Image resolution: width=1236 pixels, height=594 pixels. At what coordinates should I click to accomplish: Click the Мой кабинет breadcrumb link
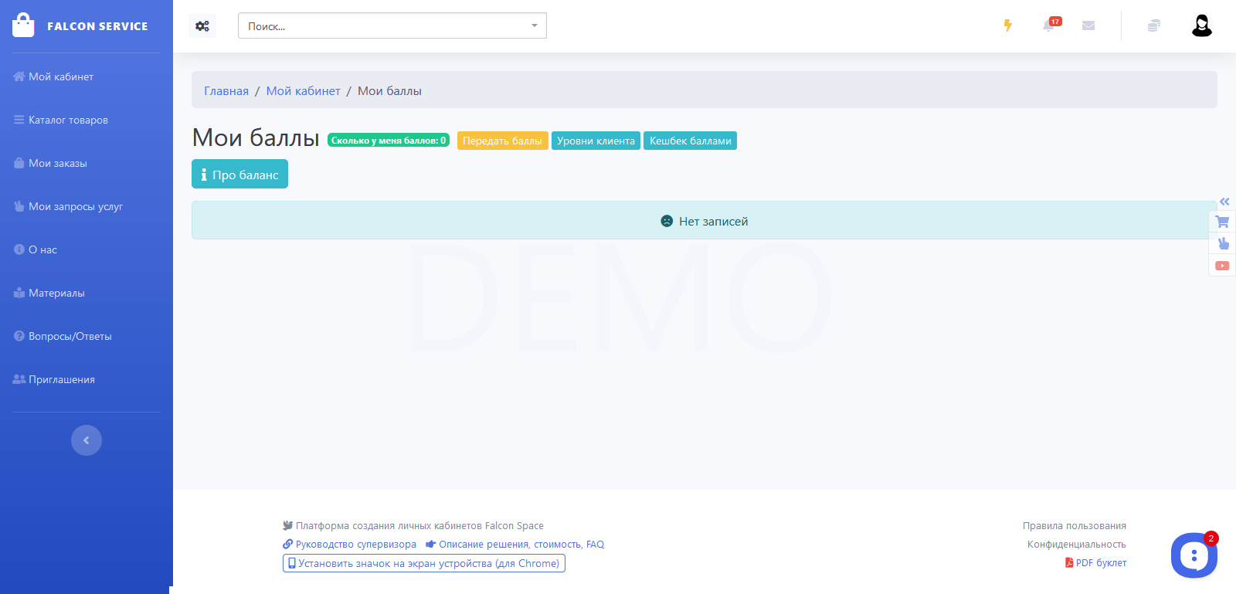tap(304, 91)
